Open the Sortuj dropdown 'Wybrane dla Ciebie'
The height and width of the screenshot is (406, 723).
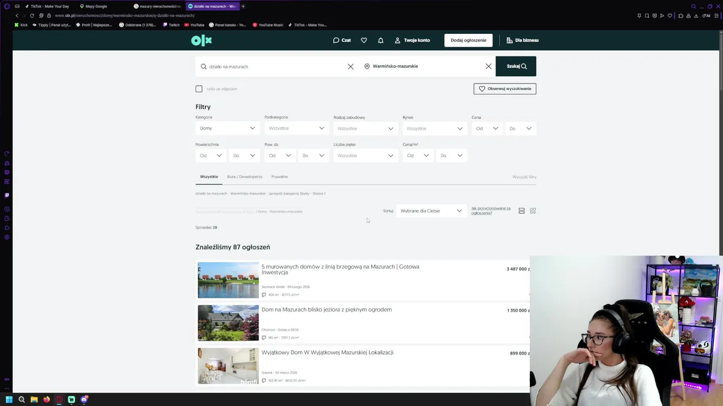tap(432, 211)
